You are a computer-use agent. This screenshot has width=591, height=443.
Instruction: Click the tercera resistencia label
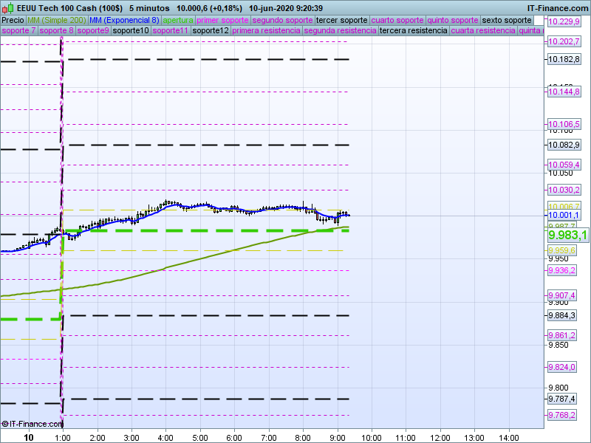tap(413, 31)
